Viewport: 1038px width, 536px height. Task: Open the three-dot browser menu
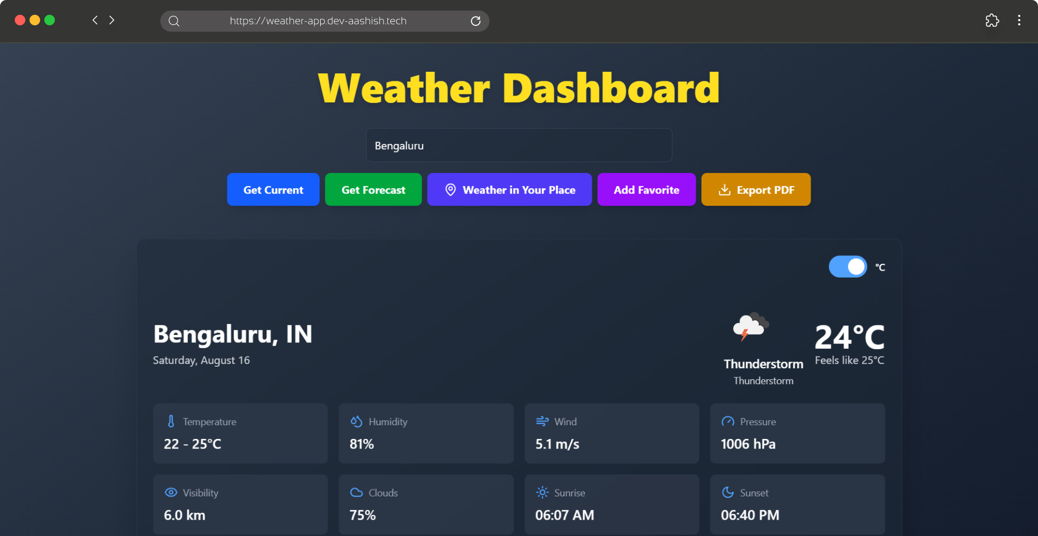[1019, 21]
